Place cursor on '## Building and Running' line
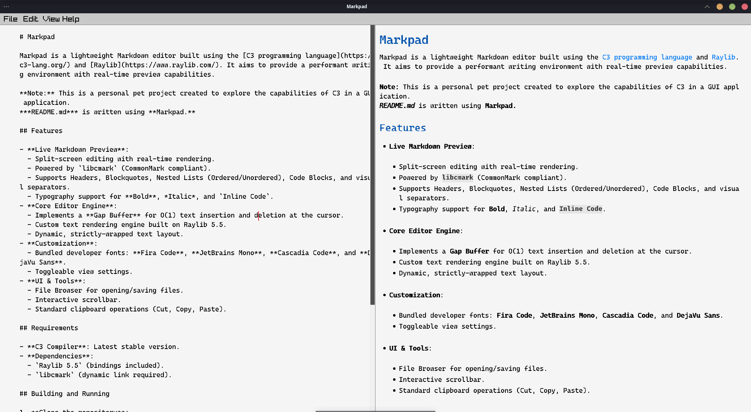This screenshot has width=751, height=412. click(65, 394)
